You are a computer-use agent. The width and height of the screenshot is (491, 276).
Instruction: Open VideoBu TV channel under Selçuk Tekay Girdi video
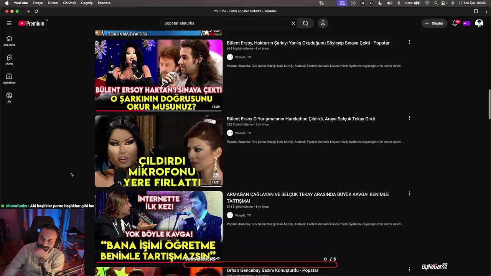point(243,133)
